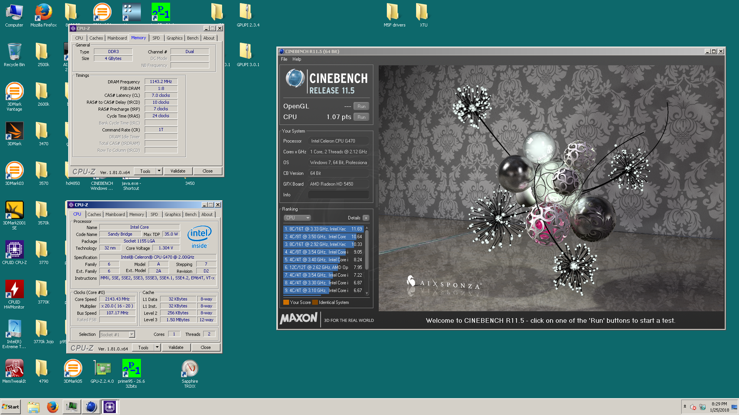Select the 2500k folder on desktop

coord(43,55)
